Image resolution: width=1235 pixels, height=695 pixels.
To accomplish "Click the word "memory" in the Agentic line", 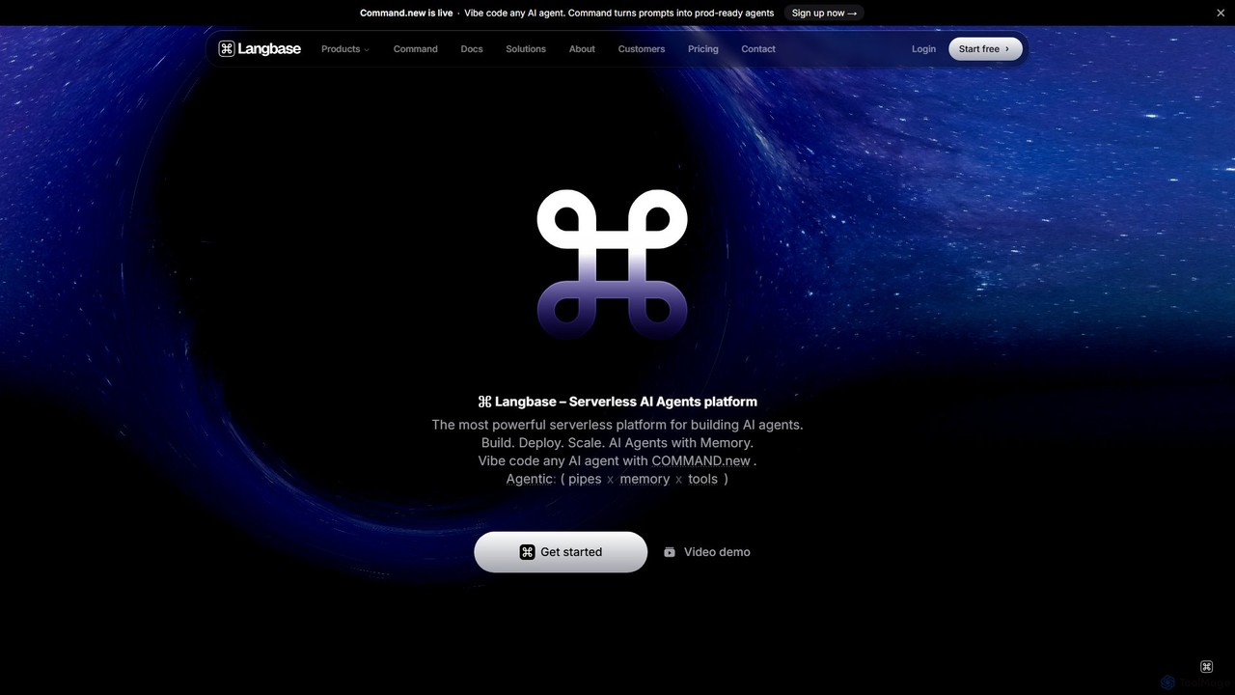I will [645, 479].
